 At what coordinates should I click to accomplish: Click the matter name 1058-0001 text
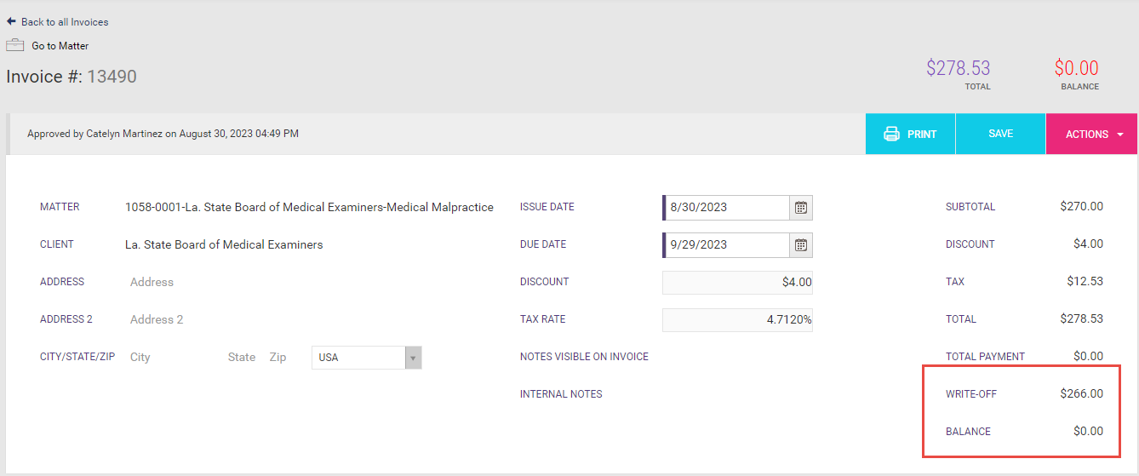click(309, 207)
